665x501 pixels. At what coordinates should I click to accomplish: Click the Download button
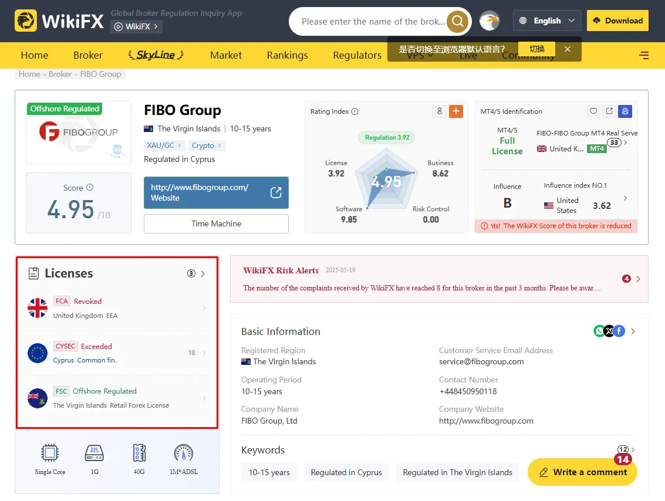[617, 21]
